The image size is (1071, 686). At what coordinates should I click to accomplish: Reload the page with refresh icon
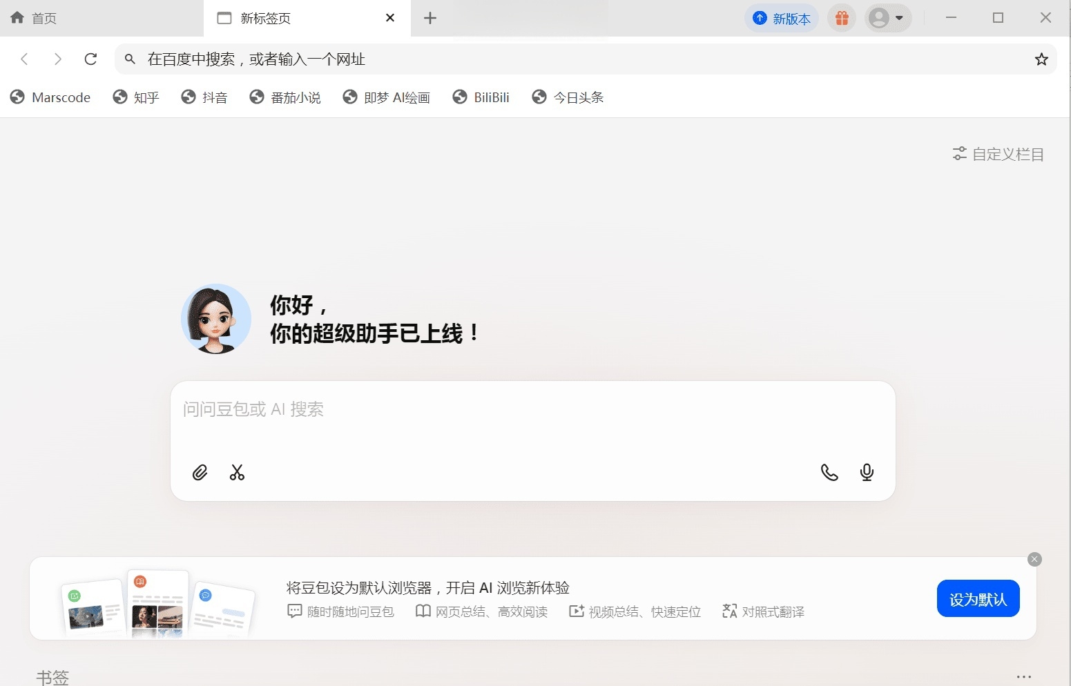(90, 59)
